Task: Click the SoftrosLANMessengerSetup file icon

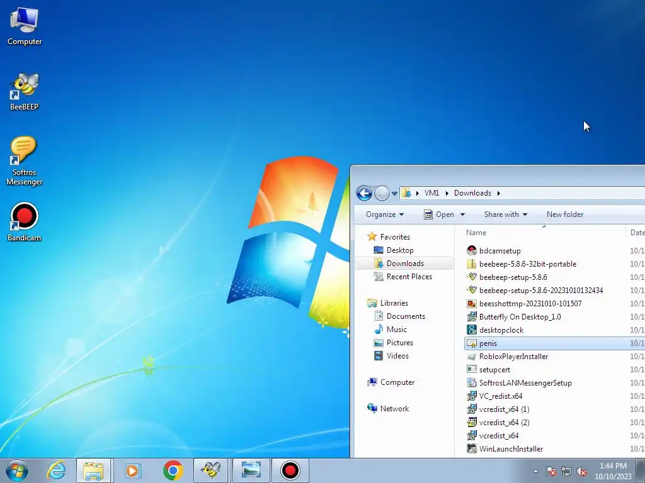Action: click(471, 383)
